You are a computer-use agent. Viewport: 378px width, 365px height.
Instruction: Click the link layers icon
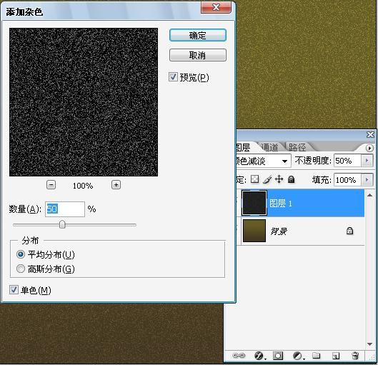tap(239, 356)
